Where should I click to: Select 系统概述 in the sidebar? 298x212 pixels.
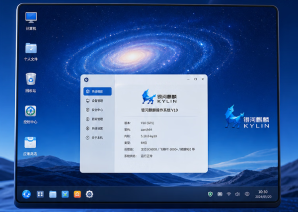click(97, 92)
